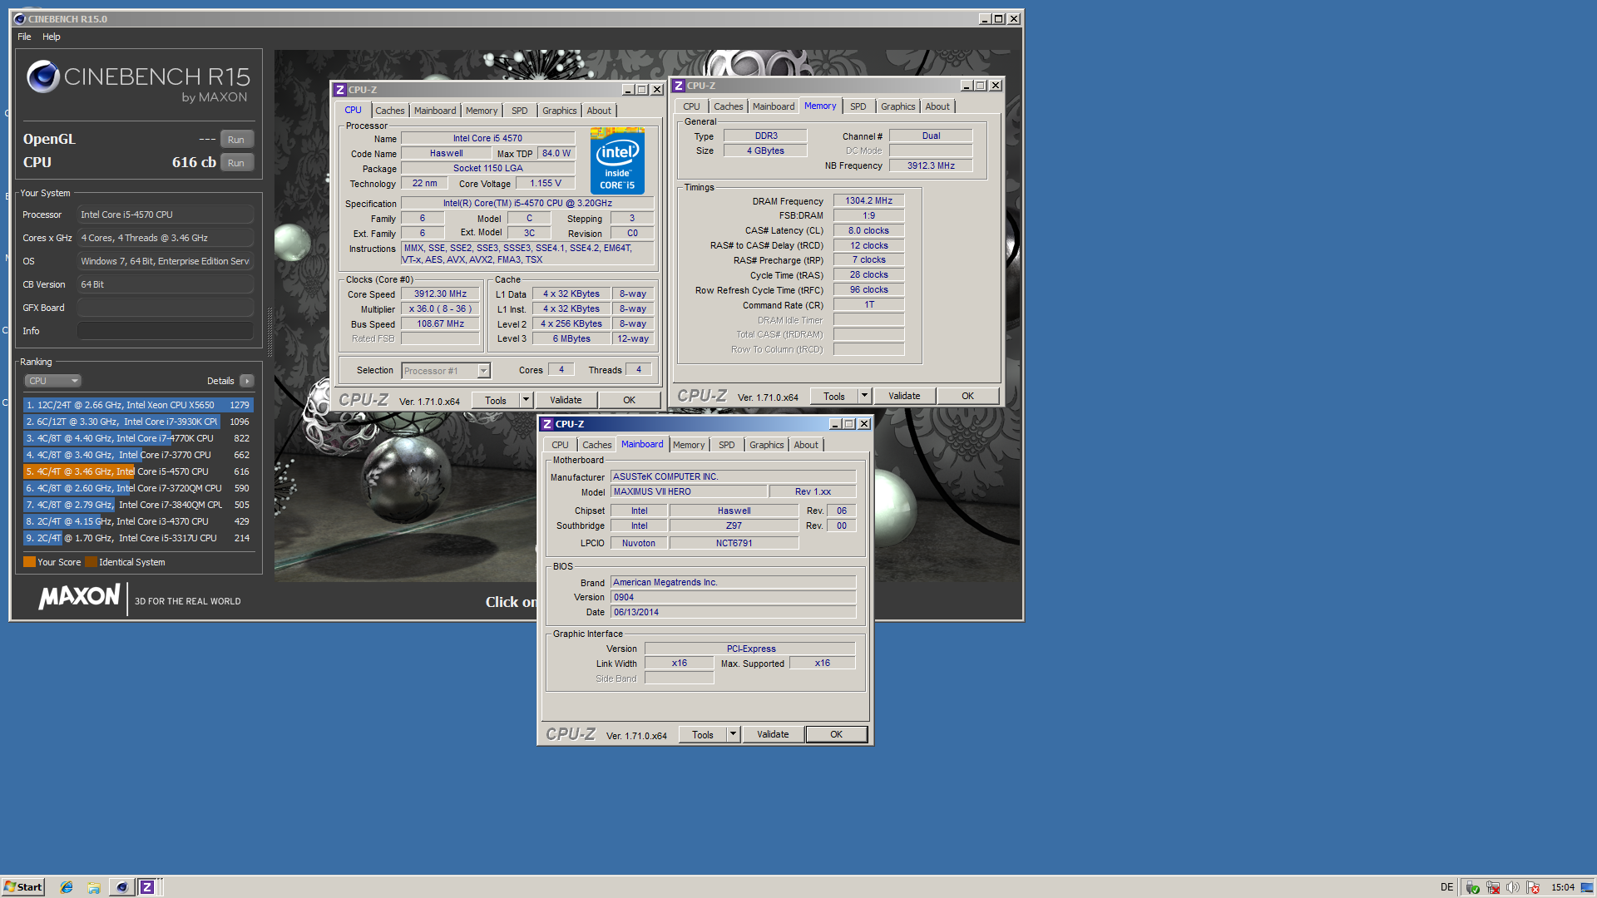Click the DE language indicator
The height and width of the screenshot is (898, 1597).
1446,887
